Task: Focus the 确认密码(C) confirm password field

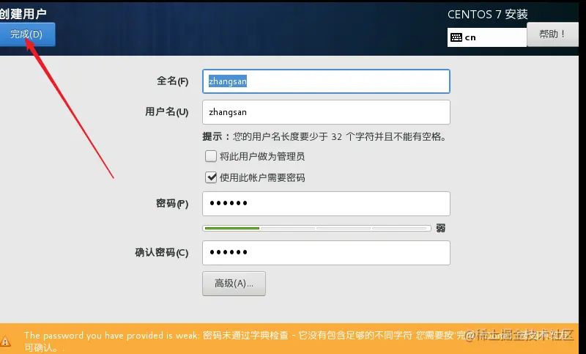Action: pos(326,253)
